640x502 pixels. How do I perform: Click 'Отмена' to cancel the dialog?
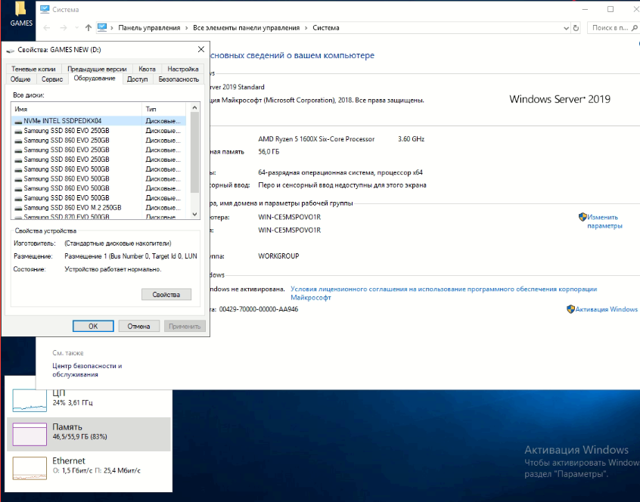pyautogui.click(x=138, y=326)
